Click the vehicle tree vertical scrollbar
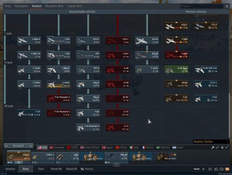Image resolution: width=232 pixels, height=175 pixels. click(229, 115)
